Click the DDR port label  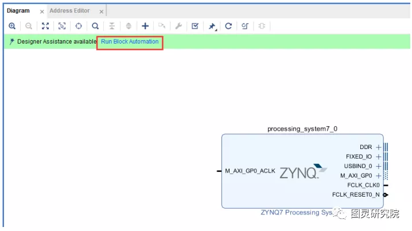[366, 147]
